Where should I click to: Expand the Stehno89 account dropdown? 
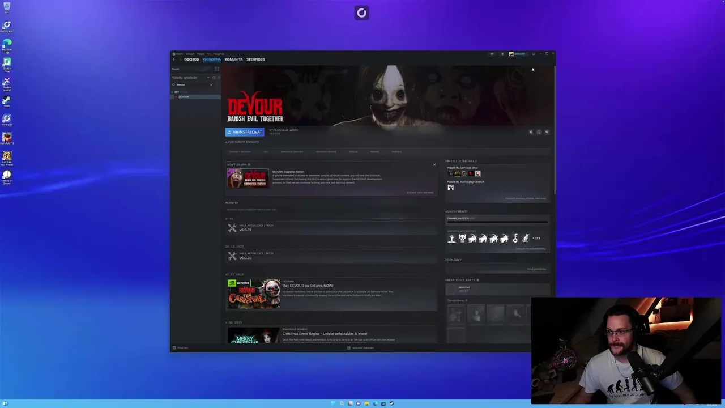(518, 54)
